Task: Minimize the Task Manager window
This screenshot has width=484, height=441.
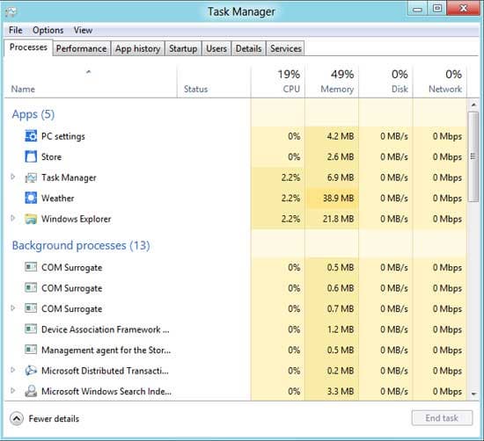Action: coord(418,8)
